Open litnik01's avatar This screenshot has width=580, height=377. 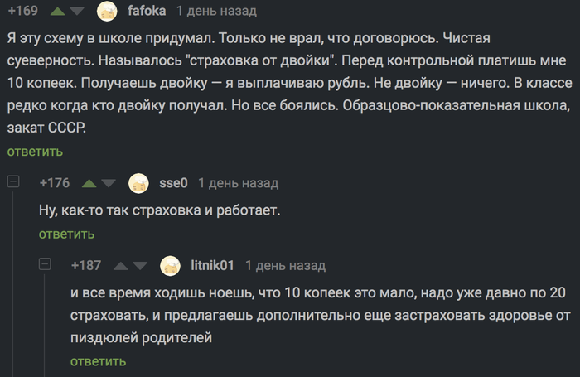(x=170, y=266)
